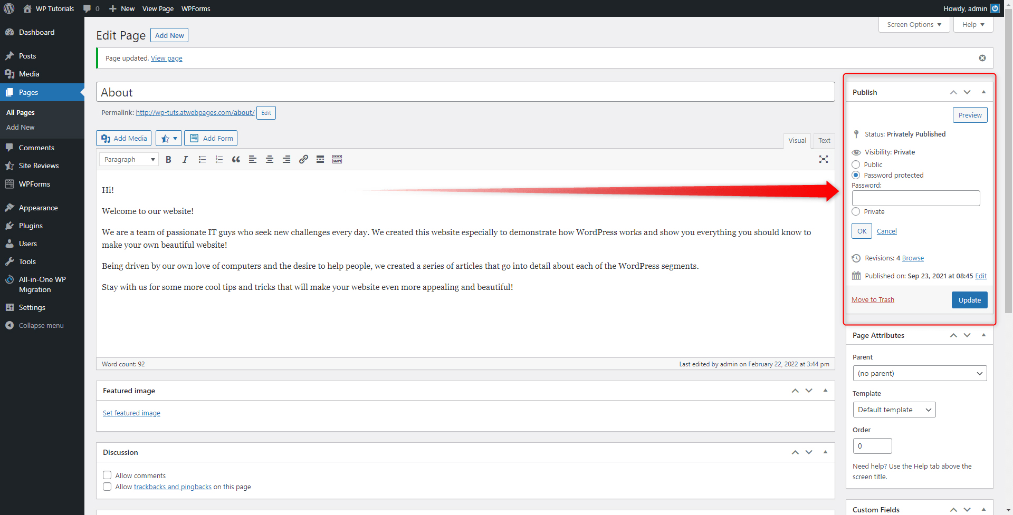Browse page revisions
Screen dimensions: 1013x515
coord(913,258)
